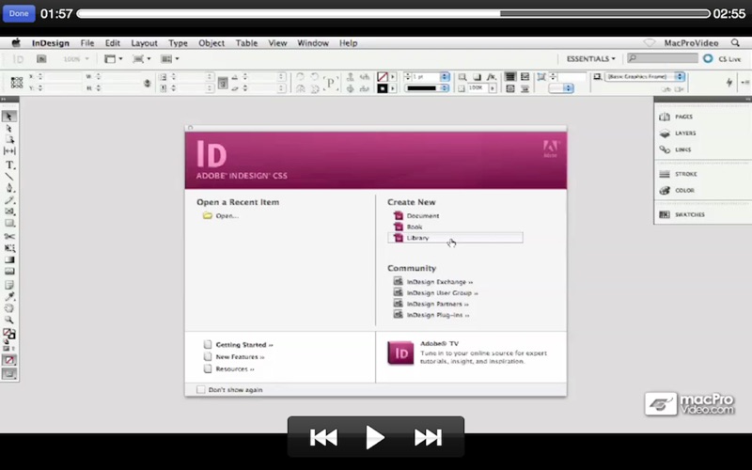The height and width of the screenshot is (470, 752).
Task: Toggle the Apply None button in toolbox
Action: click(x=9, y=360)
